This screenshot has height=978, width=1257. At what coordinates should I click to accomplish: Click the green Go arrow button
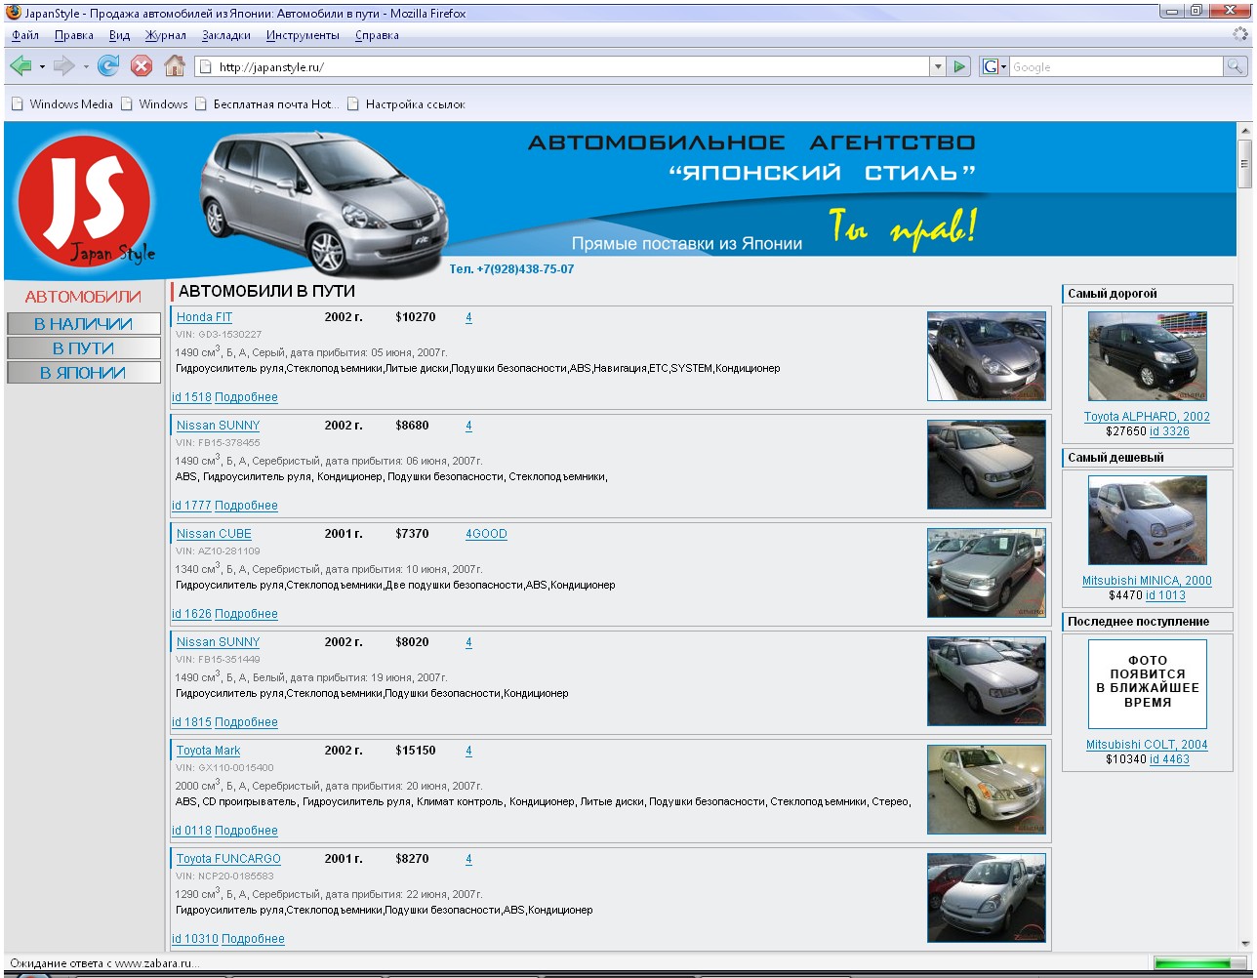click(x=960, y=66)
